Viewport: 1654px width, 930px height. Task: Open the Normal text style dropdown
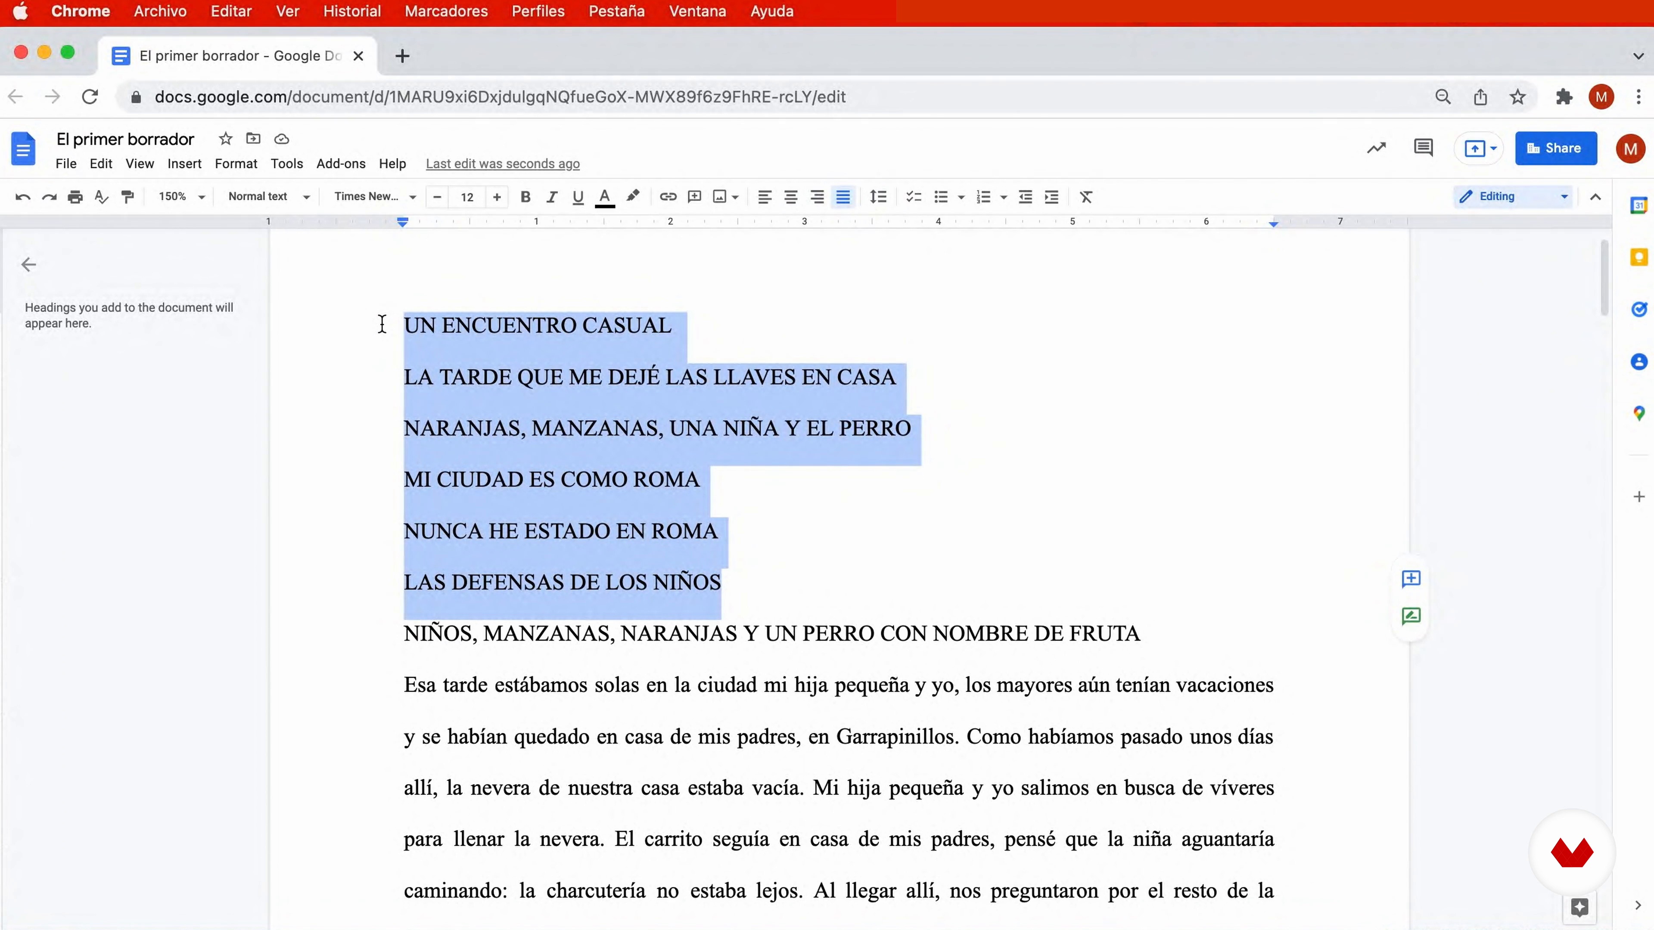tap(269, 196)
